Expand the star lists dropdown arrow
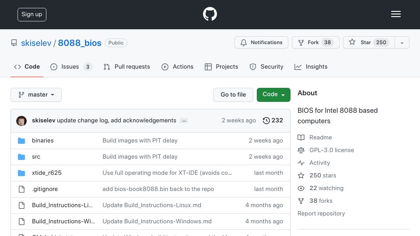The image size is (420, 236). click(402, 42)
